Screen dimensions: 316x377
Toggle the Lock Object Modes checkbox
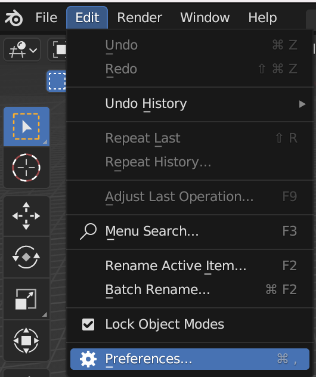pos(88,325)
